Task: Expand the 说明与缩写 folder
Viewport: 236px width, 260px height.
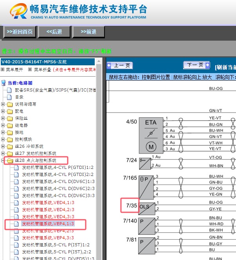Action: tap(3, 104)
